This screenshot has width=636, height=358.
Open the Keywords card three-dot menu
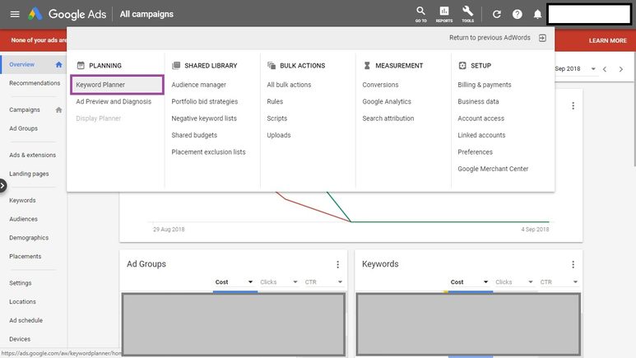[x=573, y=265]
